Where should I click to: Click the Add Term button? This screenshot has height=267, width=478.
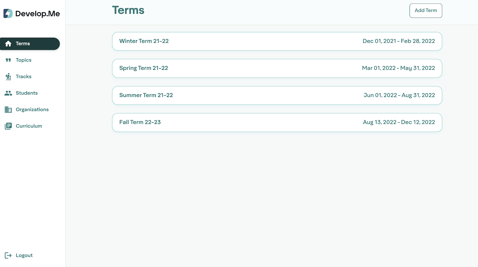[x=426, y=10]
